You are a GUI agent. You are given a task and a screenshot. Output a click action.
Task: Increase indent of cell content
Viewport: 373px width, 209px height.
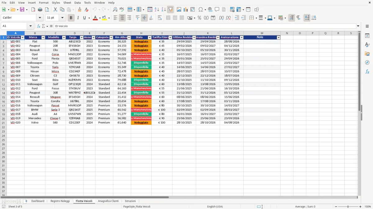pyautogui.click(x=237, y=18)
